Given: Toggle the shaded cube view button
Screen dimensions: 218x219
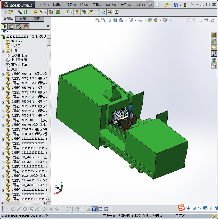Looking at the screenshot, I should pyautogui.click(x=94, y=209).
